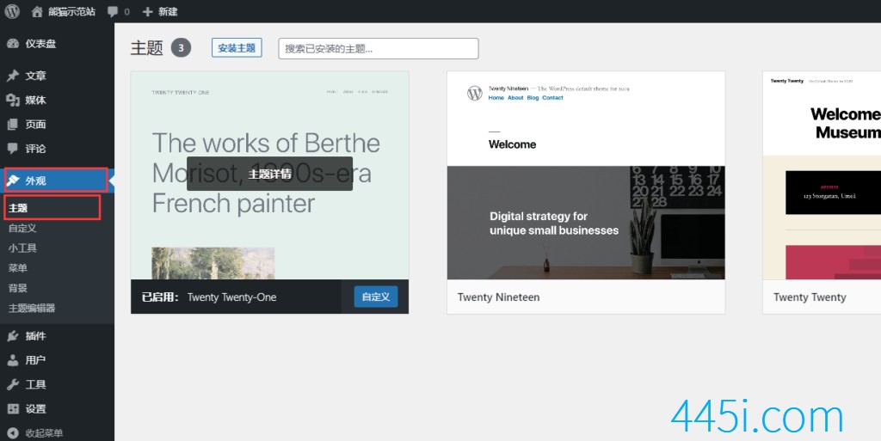
Task: Click the 仪表盘 dashboard gauge icon
Action: (x=13, y=44)
